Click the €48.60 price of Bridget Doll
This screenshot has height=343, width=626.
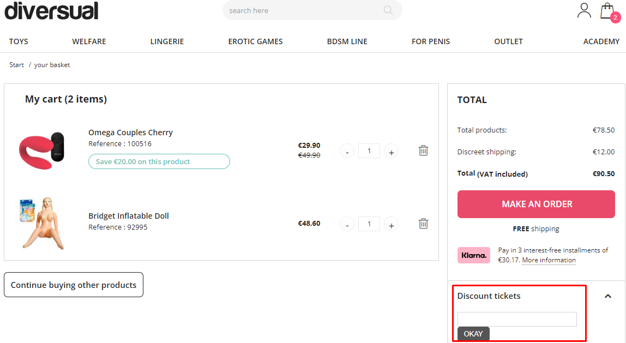point(309,223)
